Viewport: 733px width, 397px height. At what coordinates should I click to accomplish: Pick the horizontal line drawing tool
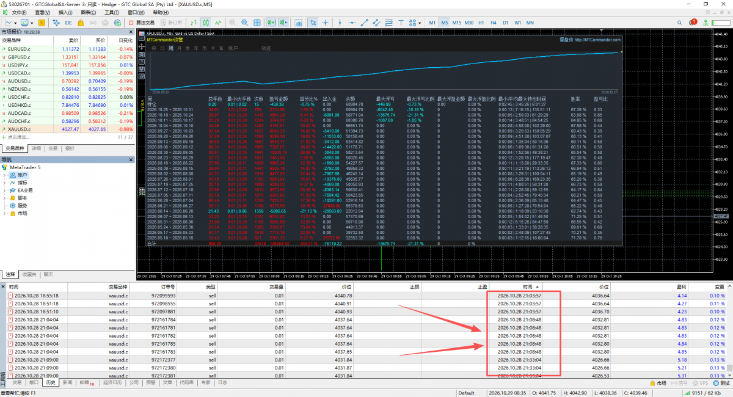point(352,23)
